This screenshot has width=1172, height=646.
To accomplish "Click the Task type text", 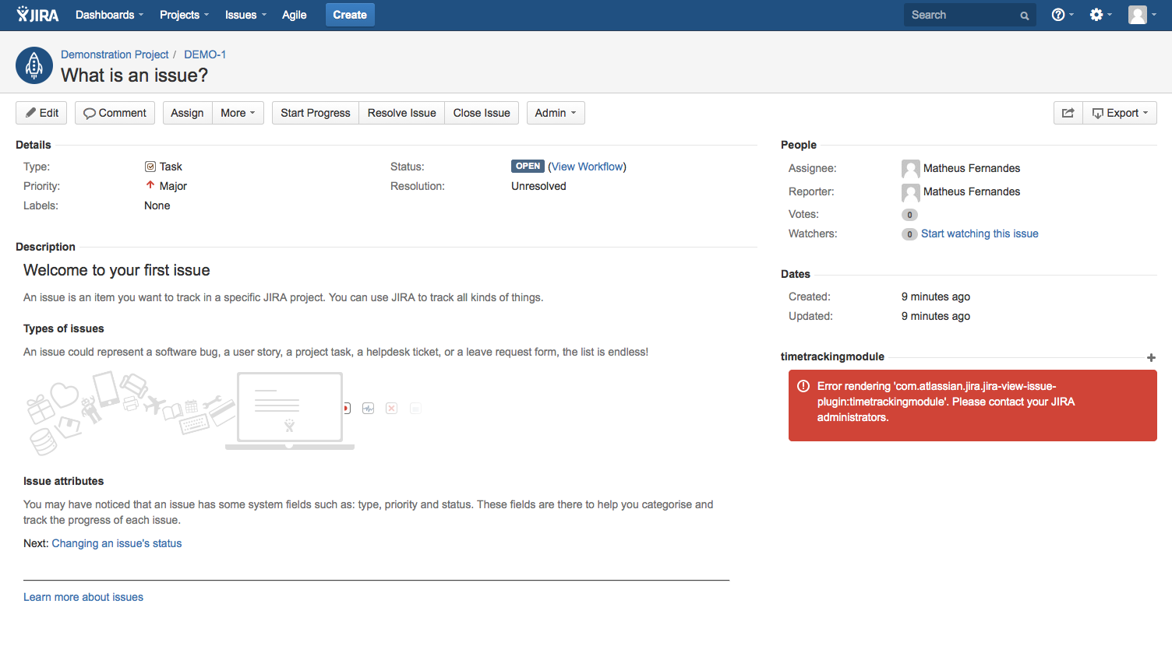I will (x=171, y=167).
